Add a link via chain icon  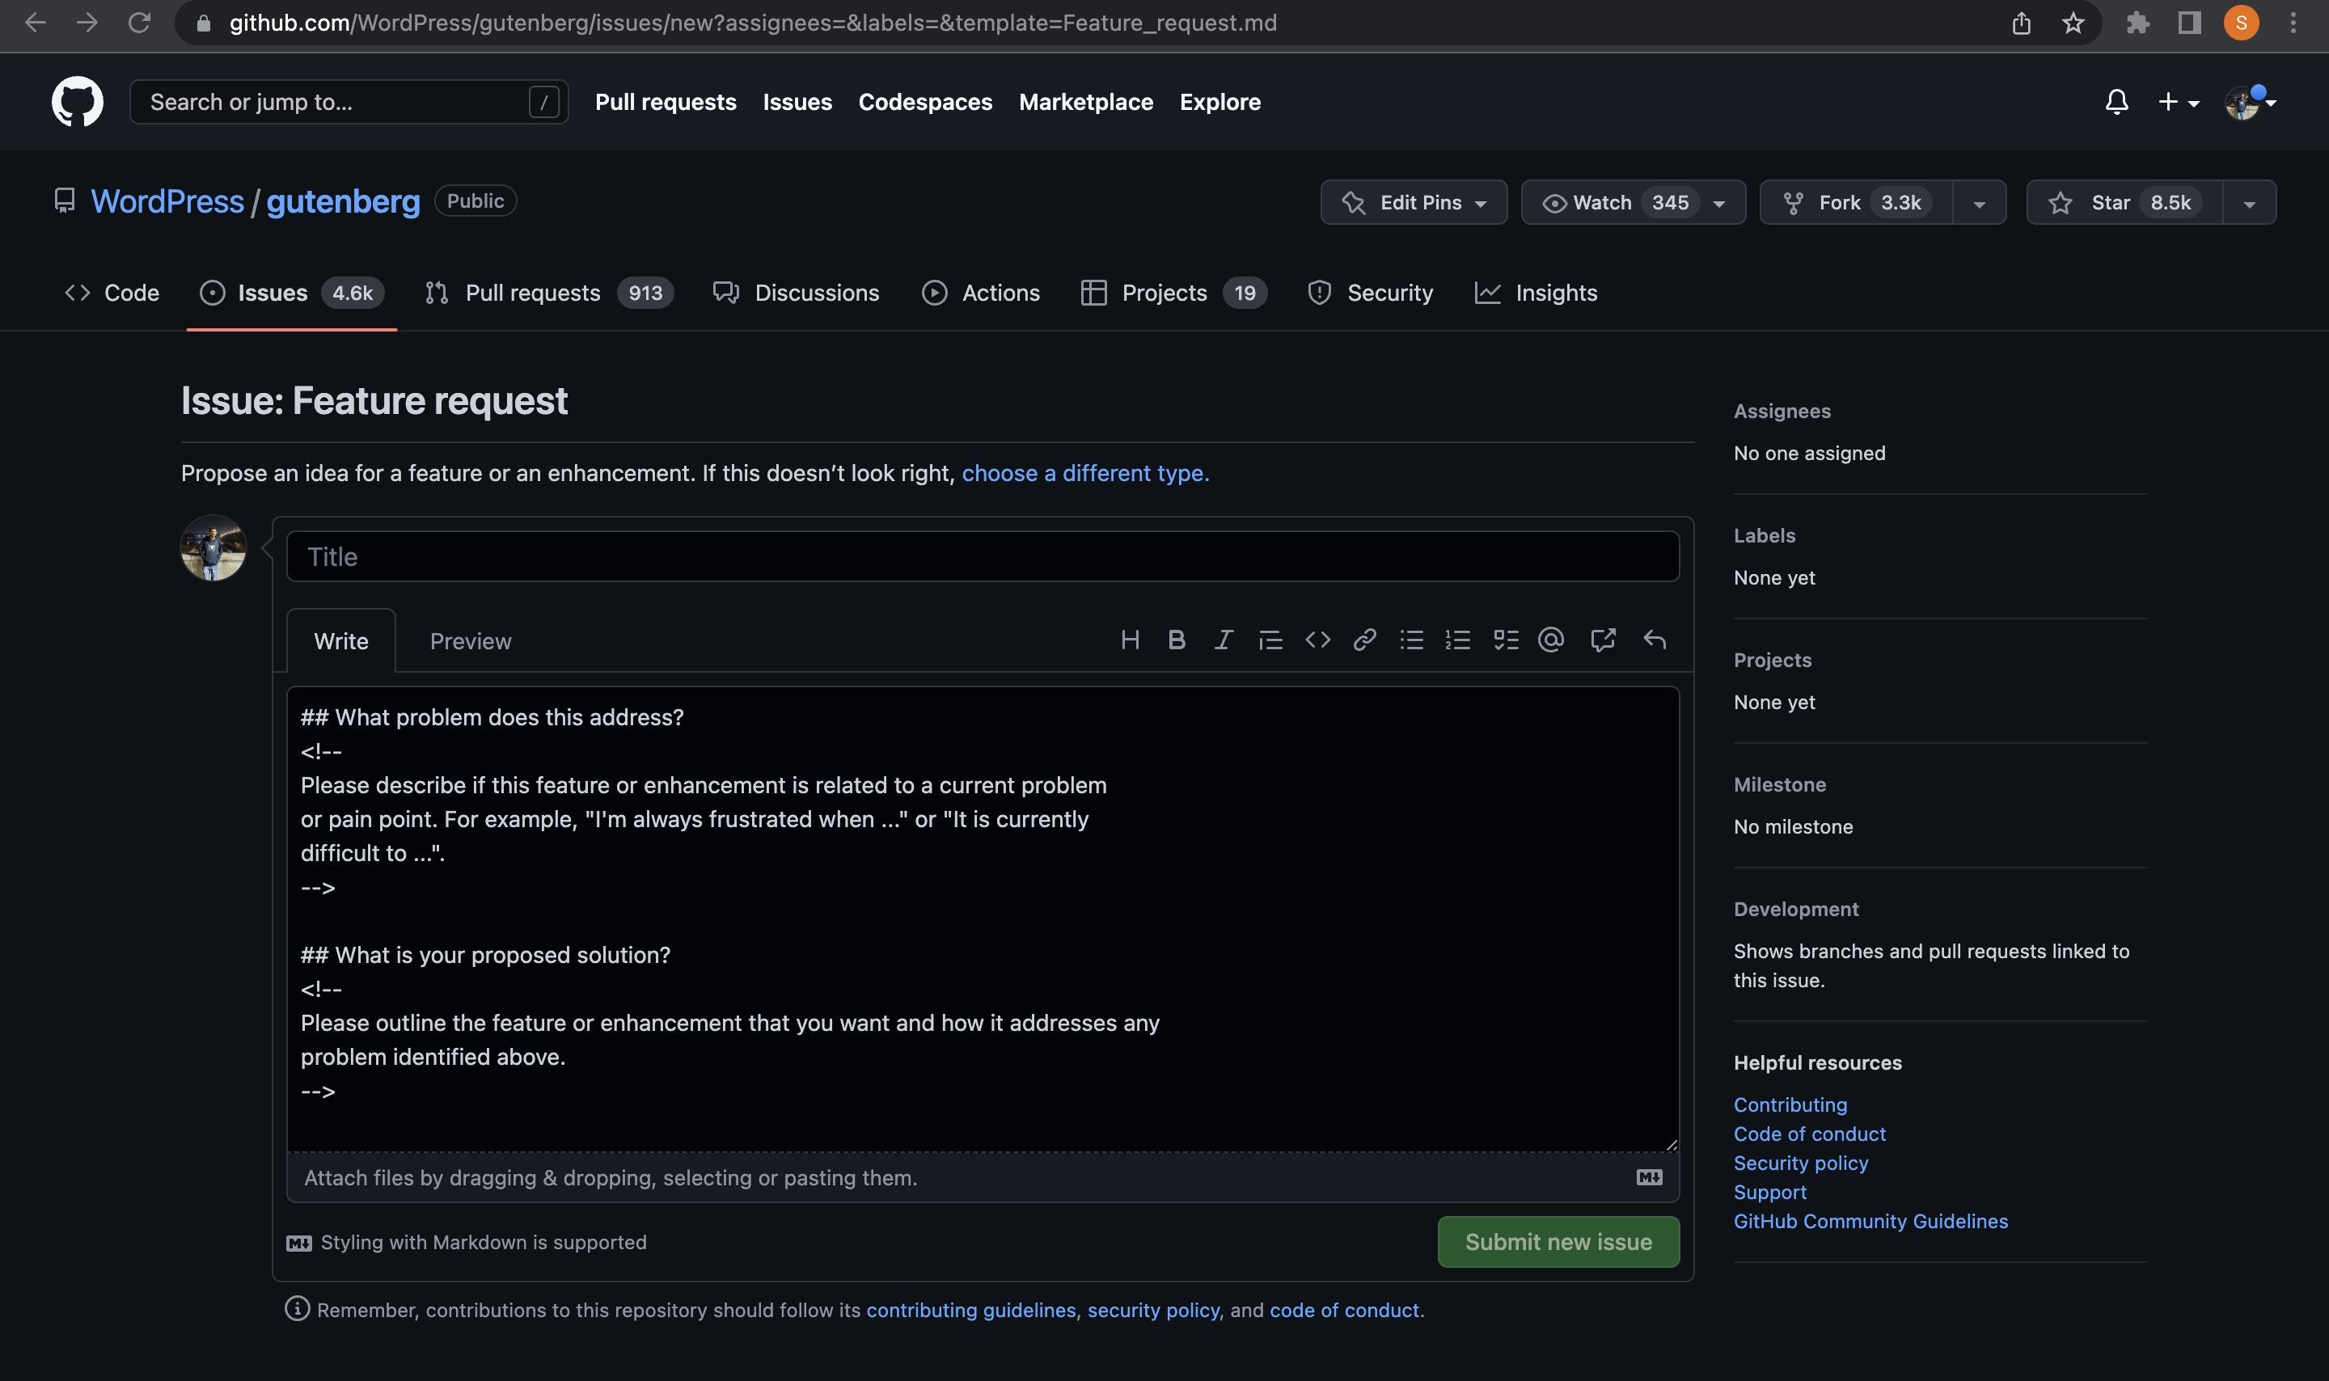tap(1364, 640)
